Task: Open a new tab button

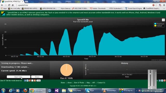Action: click(x=26, y=2)
